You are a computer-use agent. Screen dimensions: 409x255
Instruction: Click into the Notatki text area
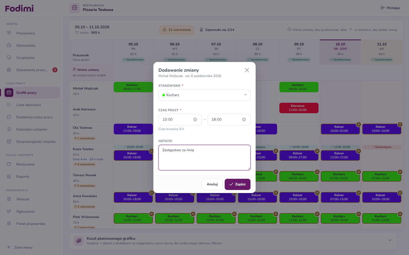click(x=204, y=158)
